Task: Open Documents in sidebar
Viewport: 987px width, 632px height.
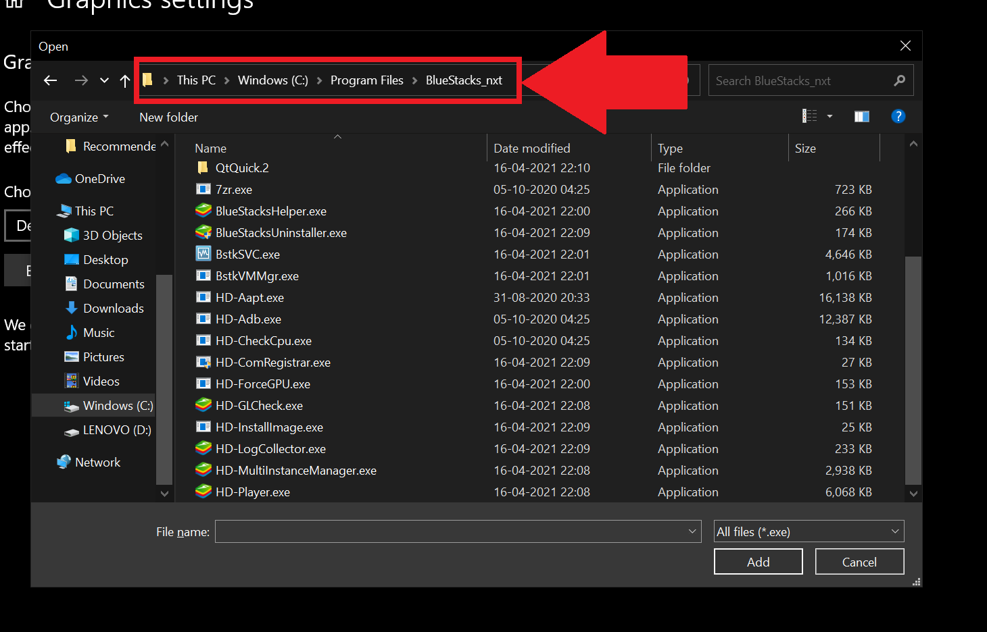Action: click(104, 284)
